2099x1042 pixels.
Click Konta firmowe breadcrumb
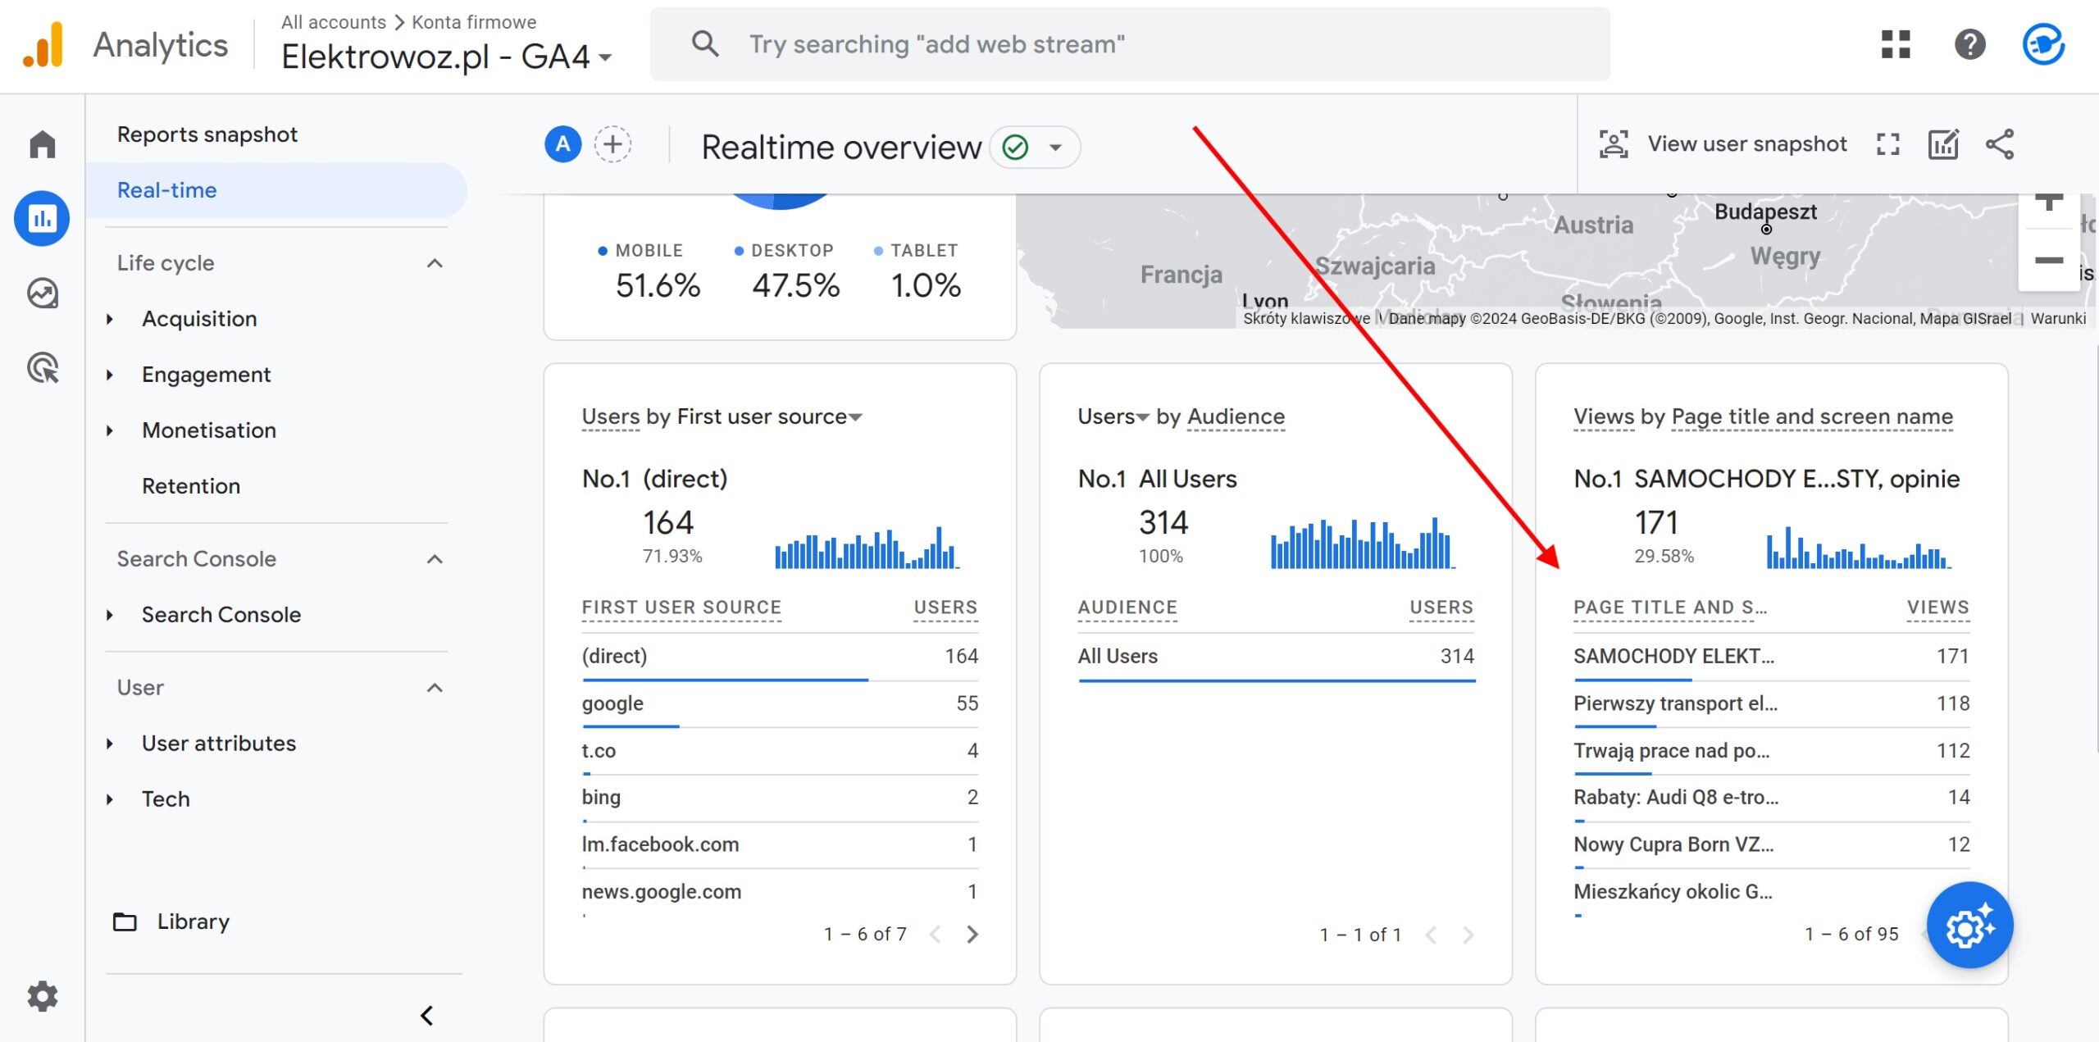(474, 22)
